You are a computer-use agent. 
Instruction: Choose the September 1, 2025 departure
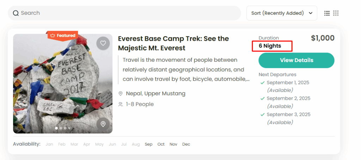tap(288, 83)
